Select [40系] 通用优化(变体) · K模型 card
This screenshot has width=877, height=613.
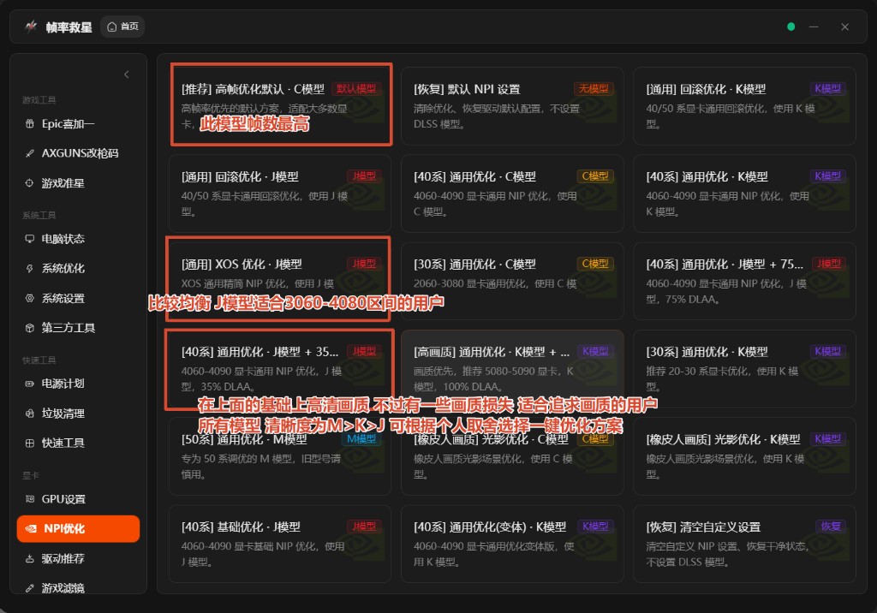(x=512, y=545)
